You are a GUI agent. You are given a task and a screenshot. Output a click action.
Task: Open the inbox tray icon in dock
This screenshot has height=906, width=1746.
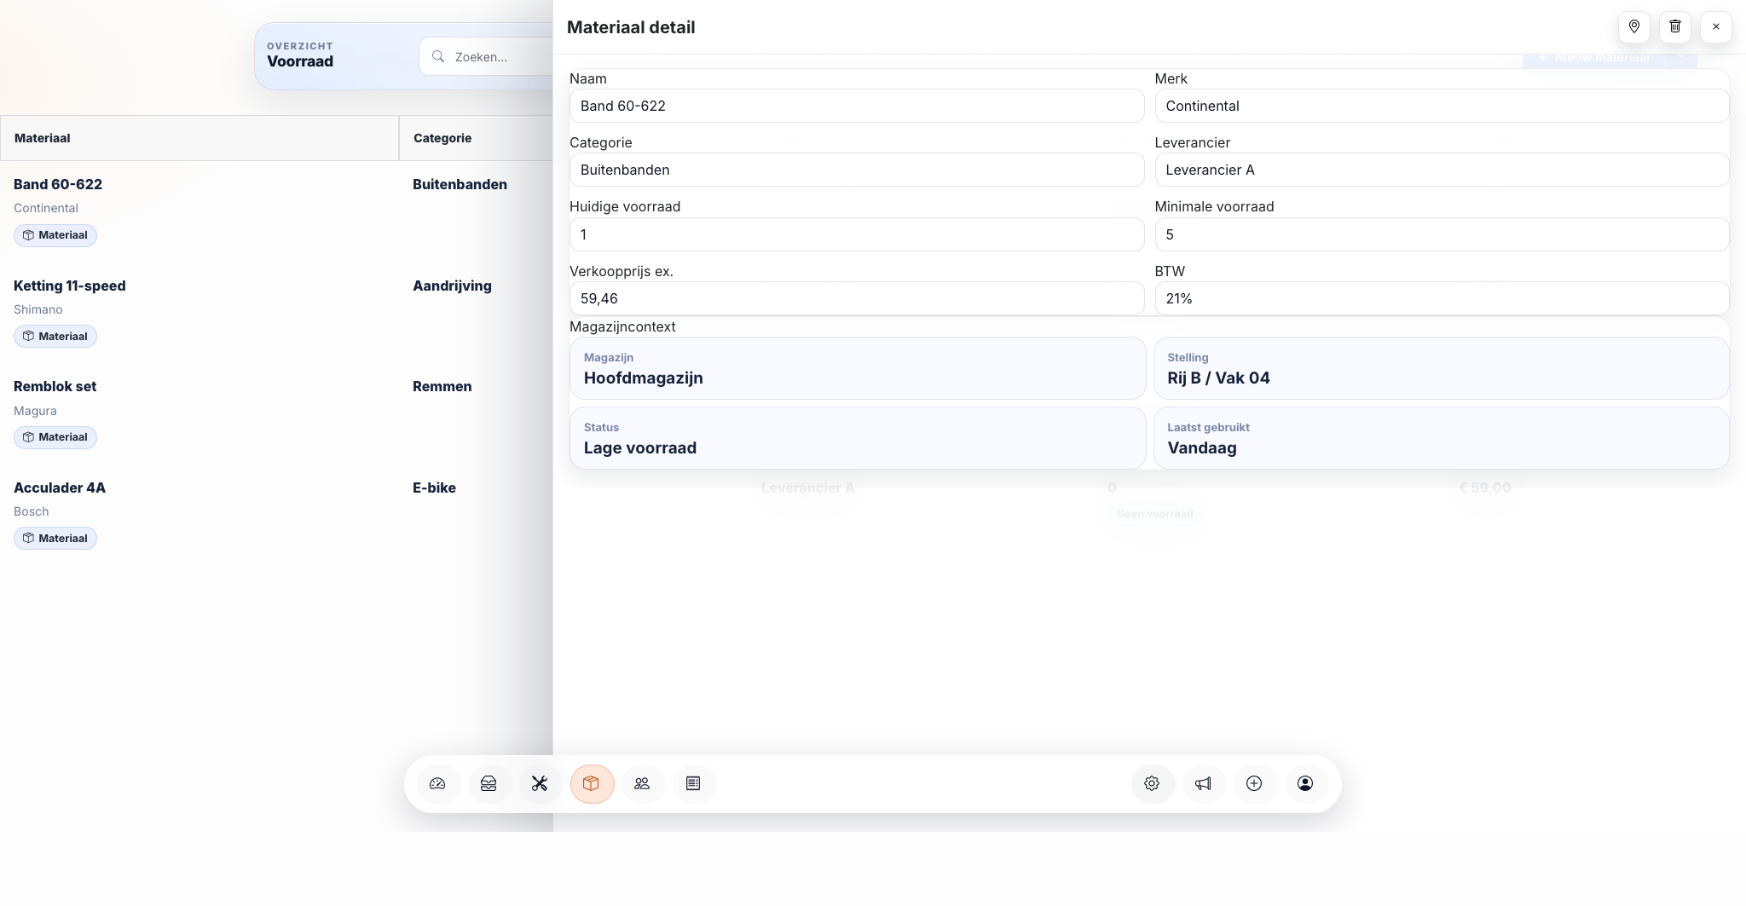click(489, 783)
